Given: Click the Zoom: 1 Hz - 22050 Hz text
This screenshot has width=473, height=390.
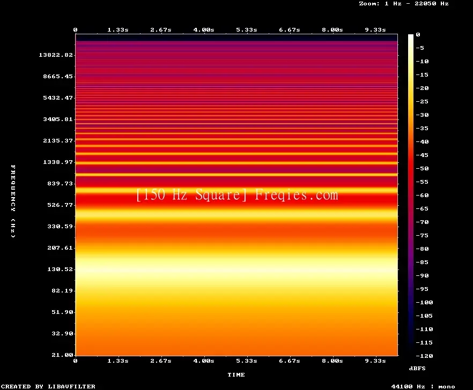Looking at the screenshot, I should (x=404, y=4).
